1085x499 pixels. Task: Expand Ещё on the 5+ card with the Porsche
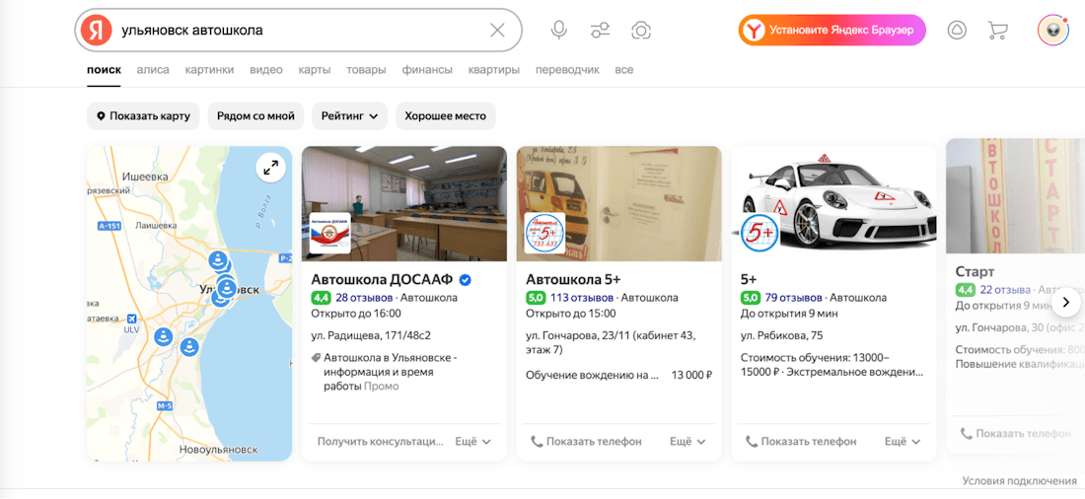pos(903,441)
